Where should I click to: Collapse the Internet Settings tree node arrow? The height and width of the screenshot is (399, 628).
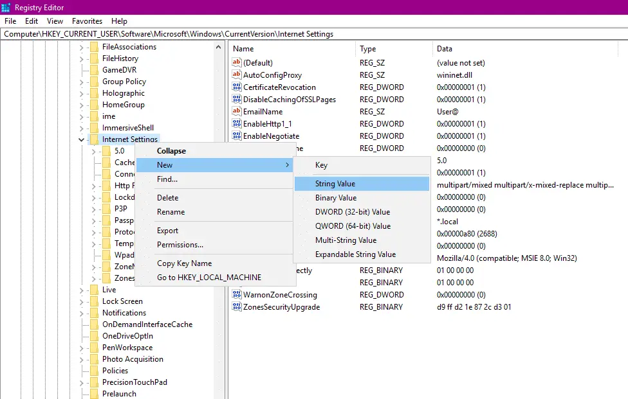point(81,139)
